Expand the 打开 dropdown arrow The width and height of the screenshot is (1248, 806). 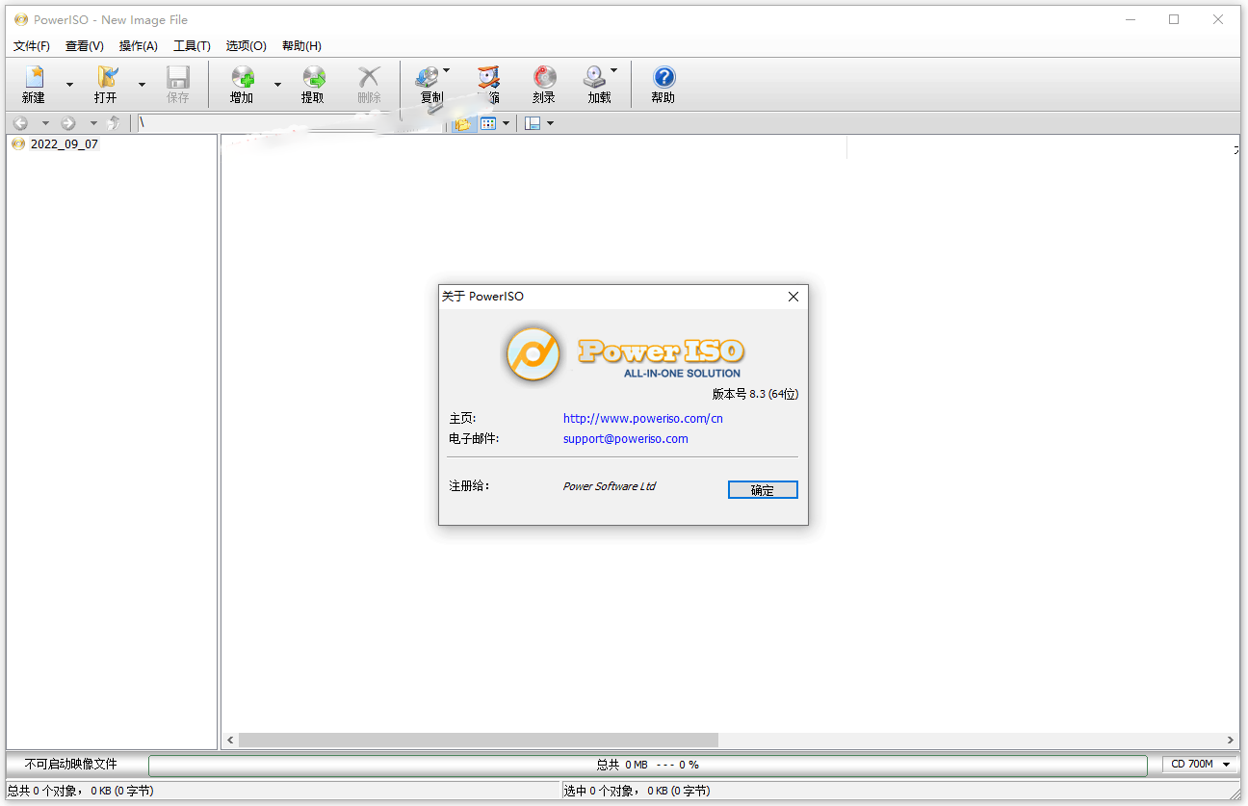pos(142,85)
